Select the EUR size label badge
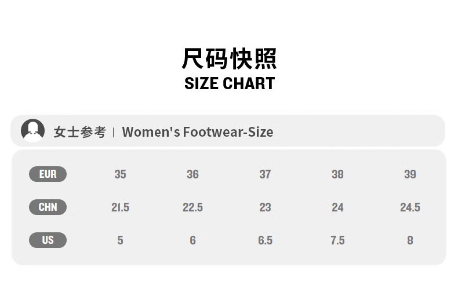The width and height of the screenshot is (458, 285). [48, 174]
